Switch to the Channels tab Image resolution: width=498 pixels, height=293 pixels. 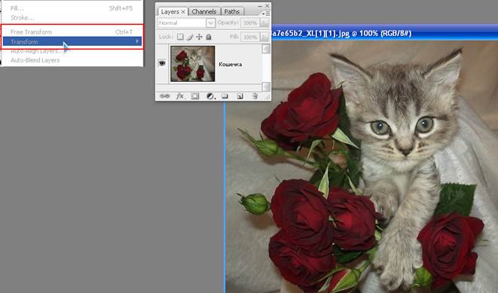coord(204,11)
